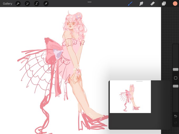This screenshot has width=179, height=134.
Task: Tap the reference window preview image
Action: tap(130, 97)
